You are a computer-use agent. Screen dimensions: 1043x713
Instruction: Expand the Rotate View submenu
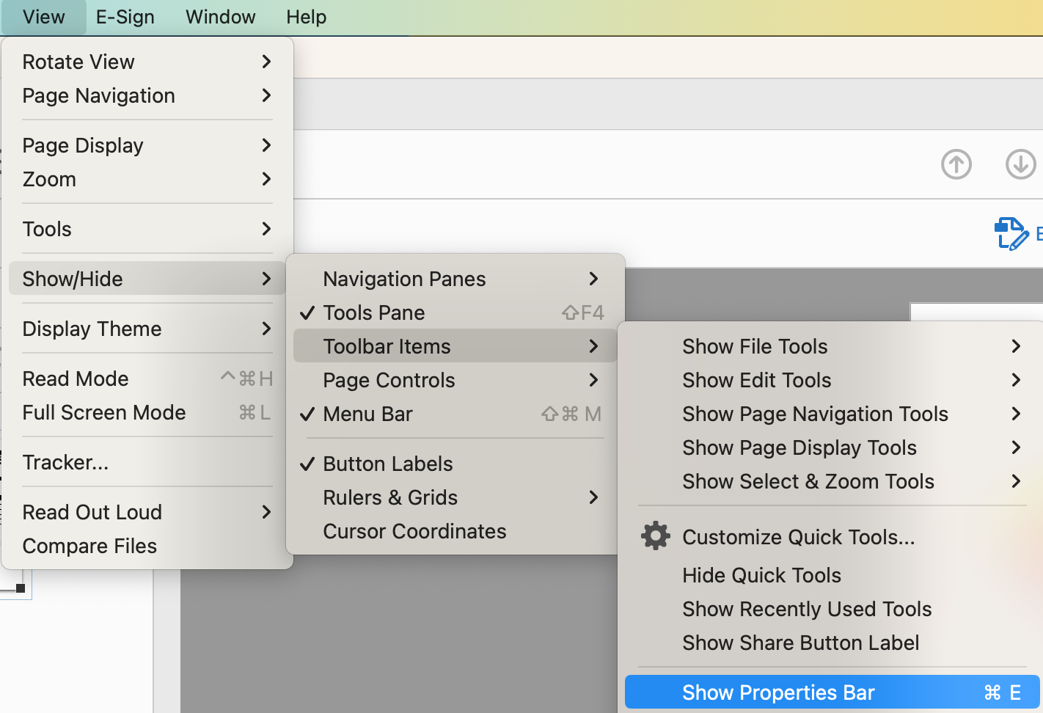(78, 62)
